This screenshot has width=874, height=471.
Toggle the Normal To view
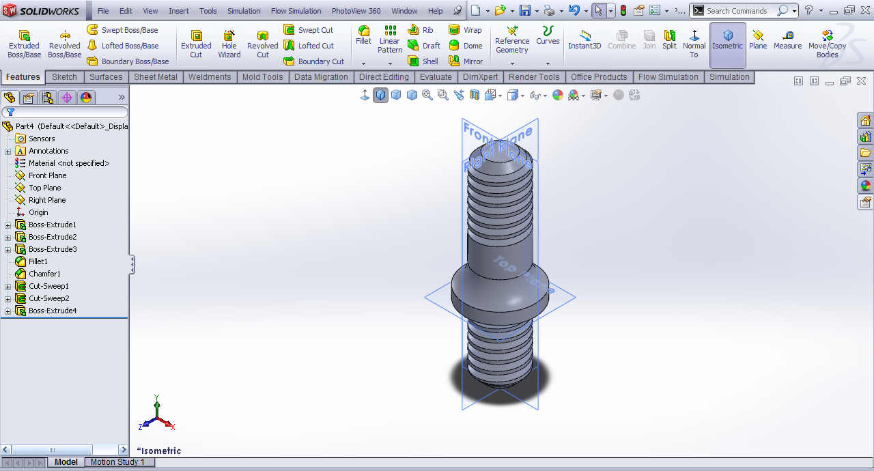tap(694, 44)
